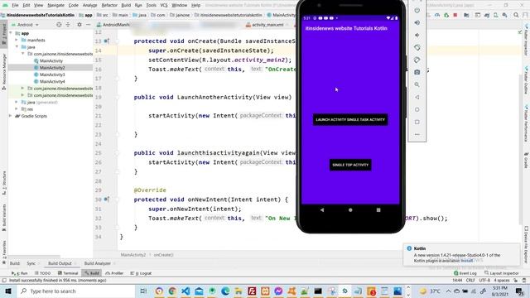Open the Logcat tool window
This screenshot has height=298, width=530.
point(141,273)
